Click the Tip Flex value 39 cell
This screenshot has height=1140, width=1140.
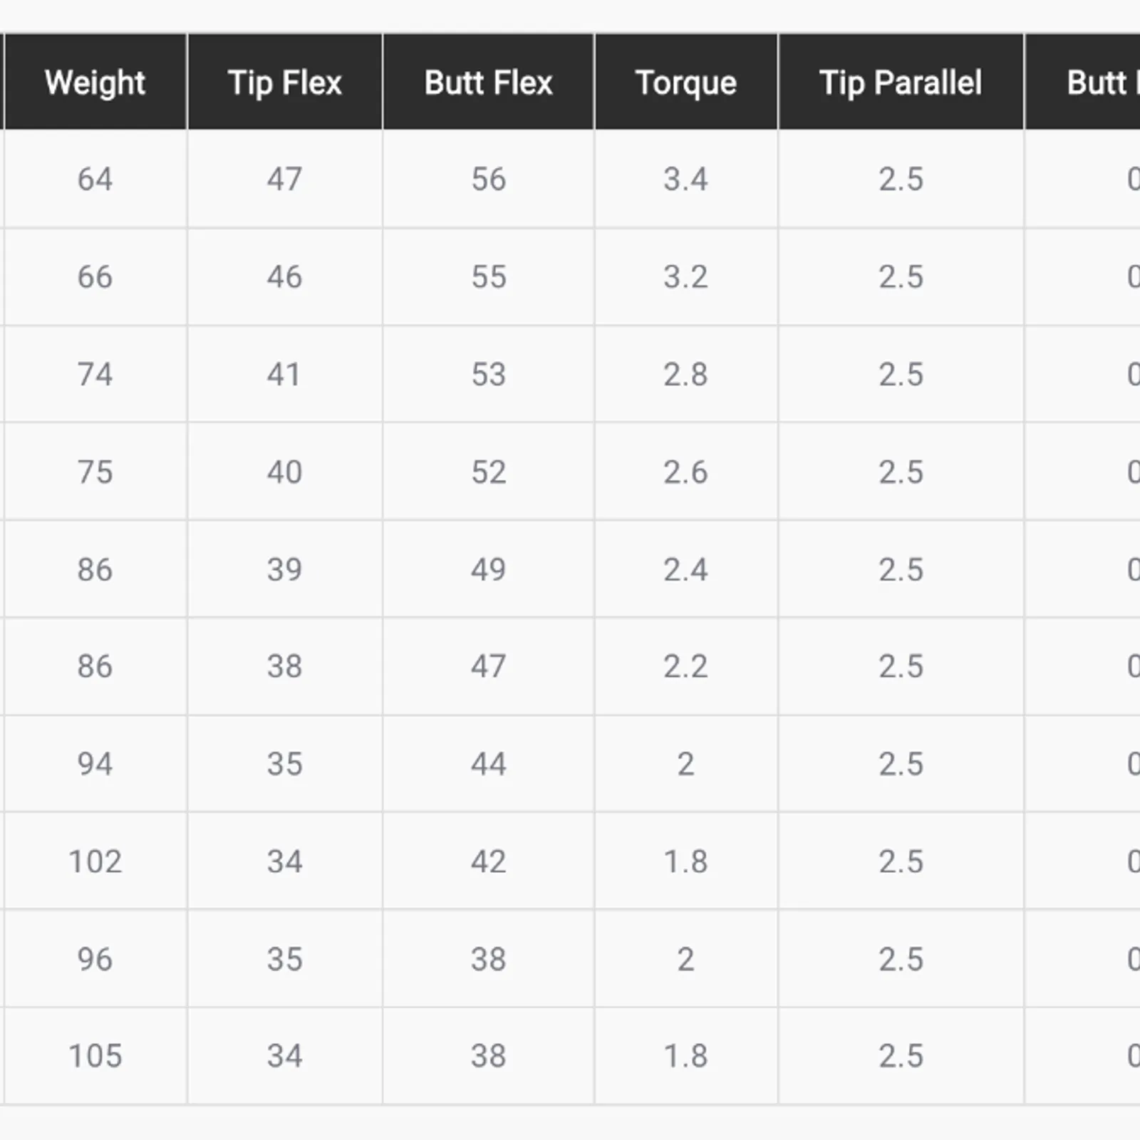pos(284,569)
